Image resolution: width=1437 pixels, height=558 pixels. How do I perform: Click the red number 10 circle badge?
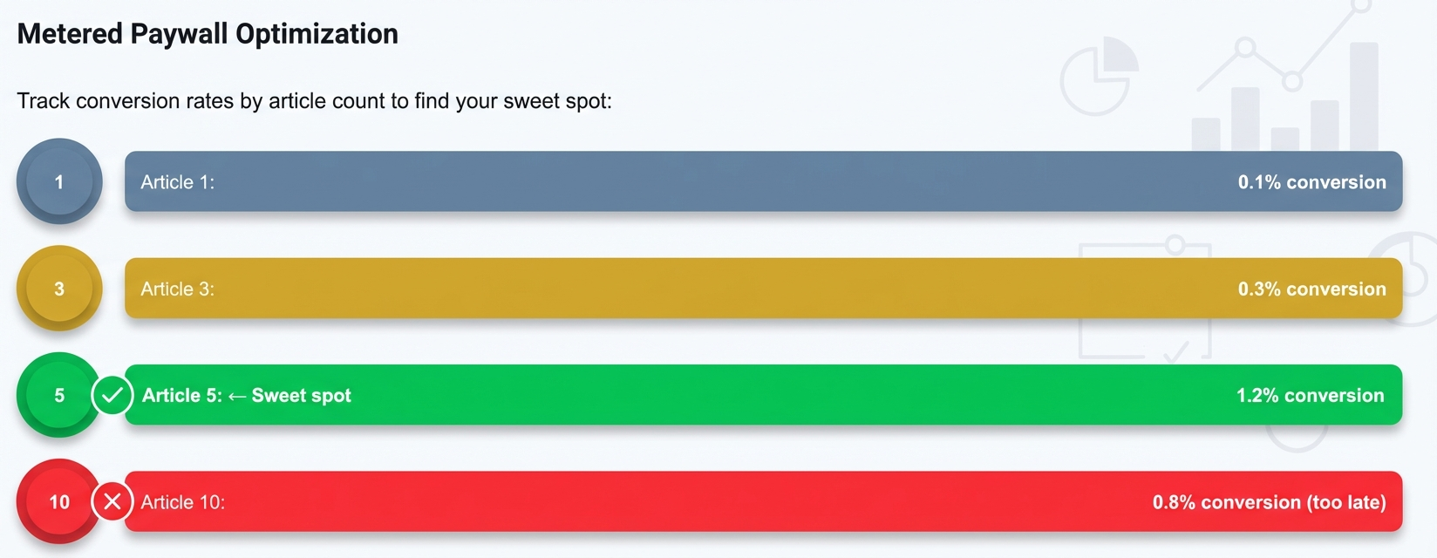(59, 502)
